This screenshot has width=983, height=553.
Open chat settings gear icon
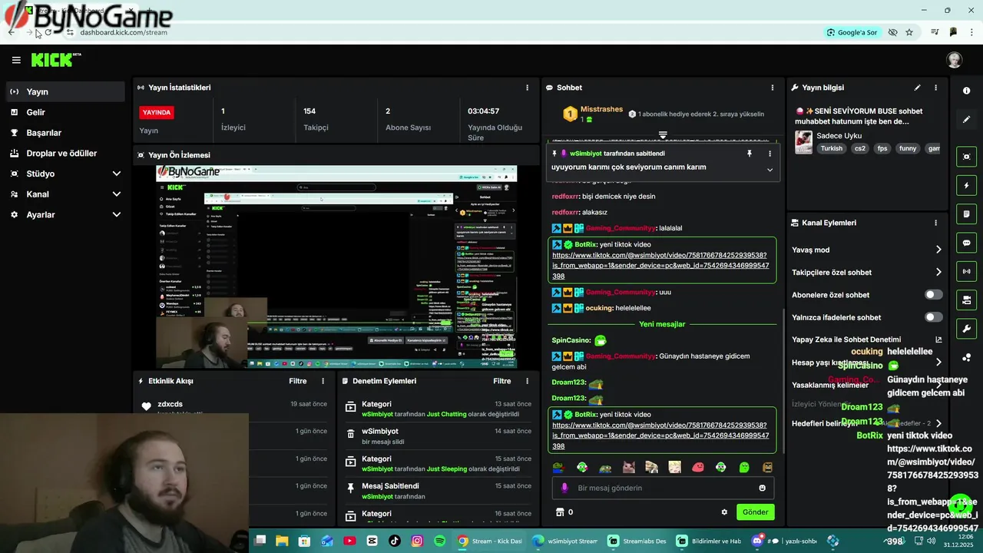click(724, 512)
